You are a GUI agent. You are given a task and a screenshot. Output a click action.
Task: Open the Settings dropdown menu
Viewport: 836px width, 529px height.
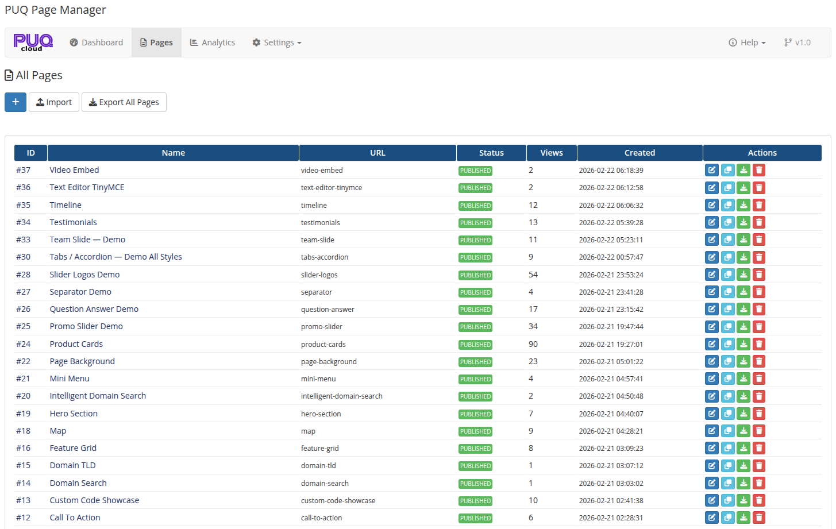pyautogui.click(x=276, y=42)
